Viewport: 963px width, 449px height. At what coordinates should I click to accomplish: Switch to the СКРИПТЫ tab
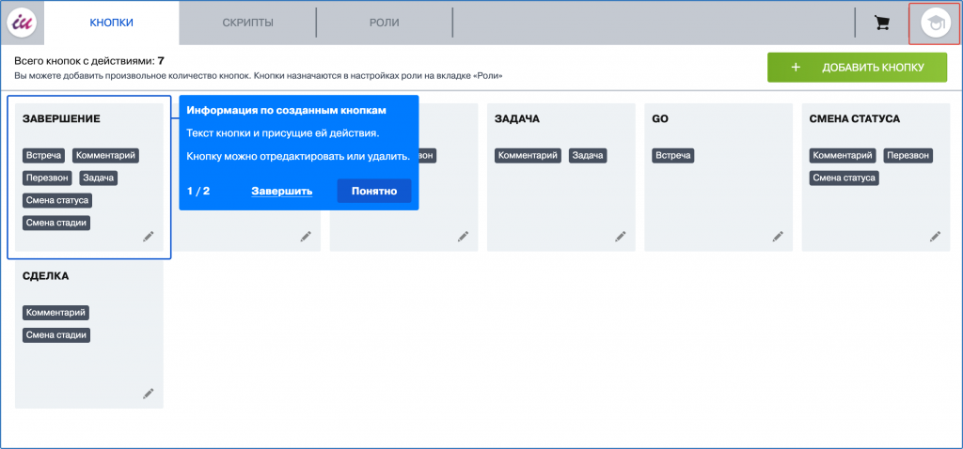click(248, 23)
